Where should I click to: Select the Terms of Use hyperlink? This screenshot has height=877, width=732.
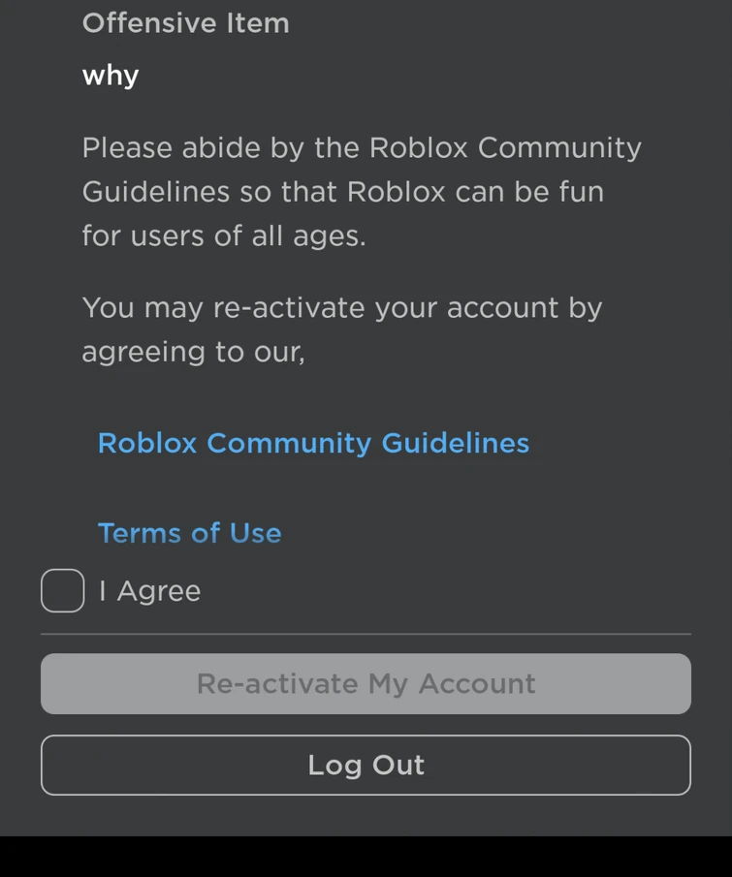(189, 532)
